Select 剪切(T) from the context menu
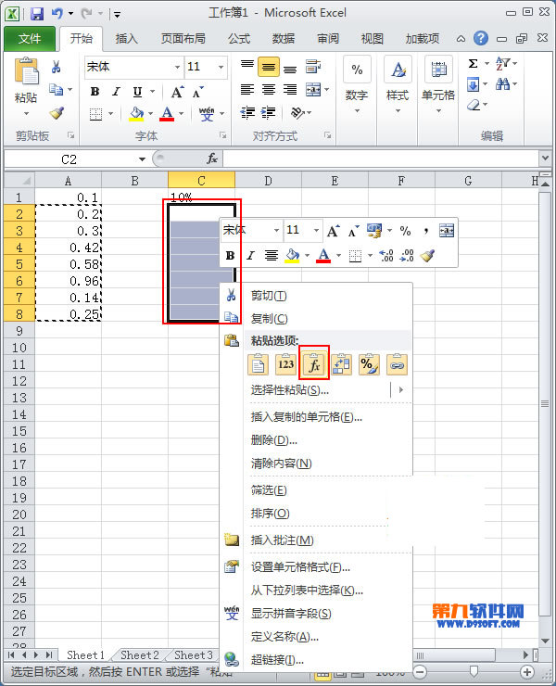 point(269,296)
